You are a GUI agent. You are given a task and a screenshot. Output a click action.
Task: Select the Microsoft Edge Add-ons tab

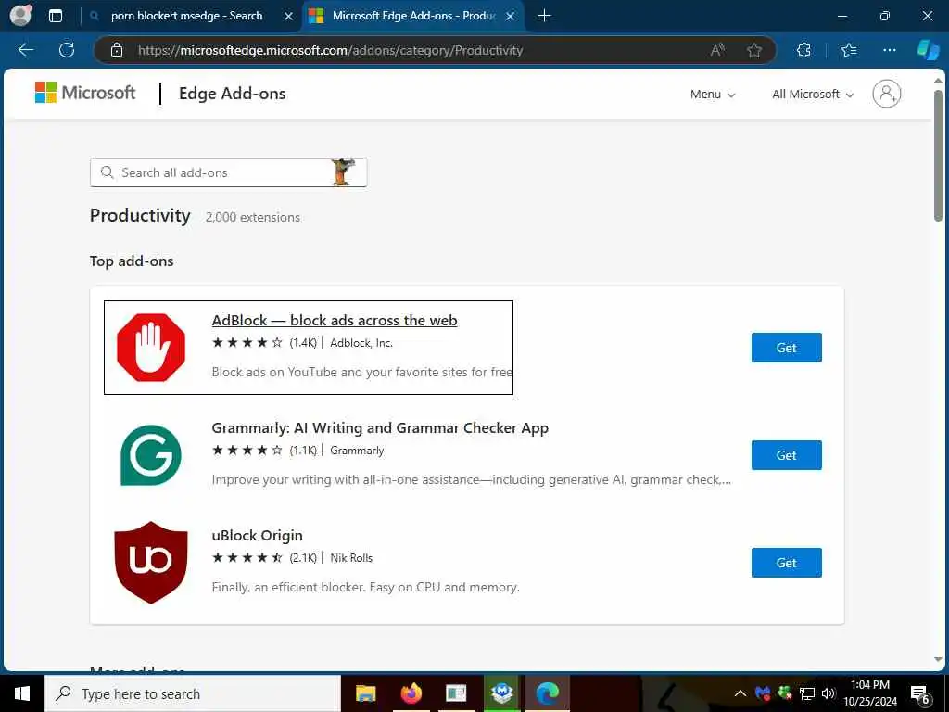[x=413, y=16]
